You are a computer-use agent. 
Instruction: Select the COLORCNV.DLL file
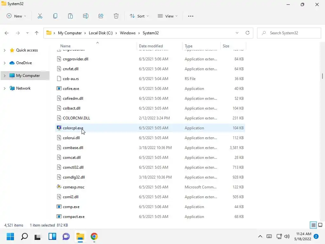click(150, 118)
